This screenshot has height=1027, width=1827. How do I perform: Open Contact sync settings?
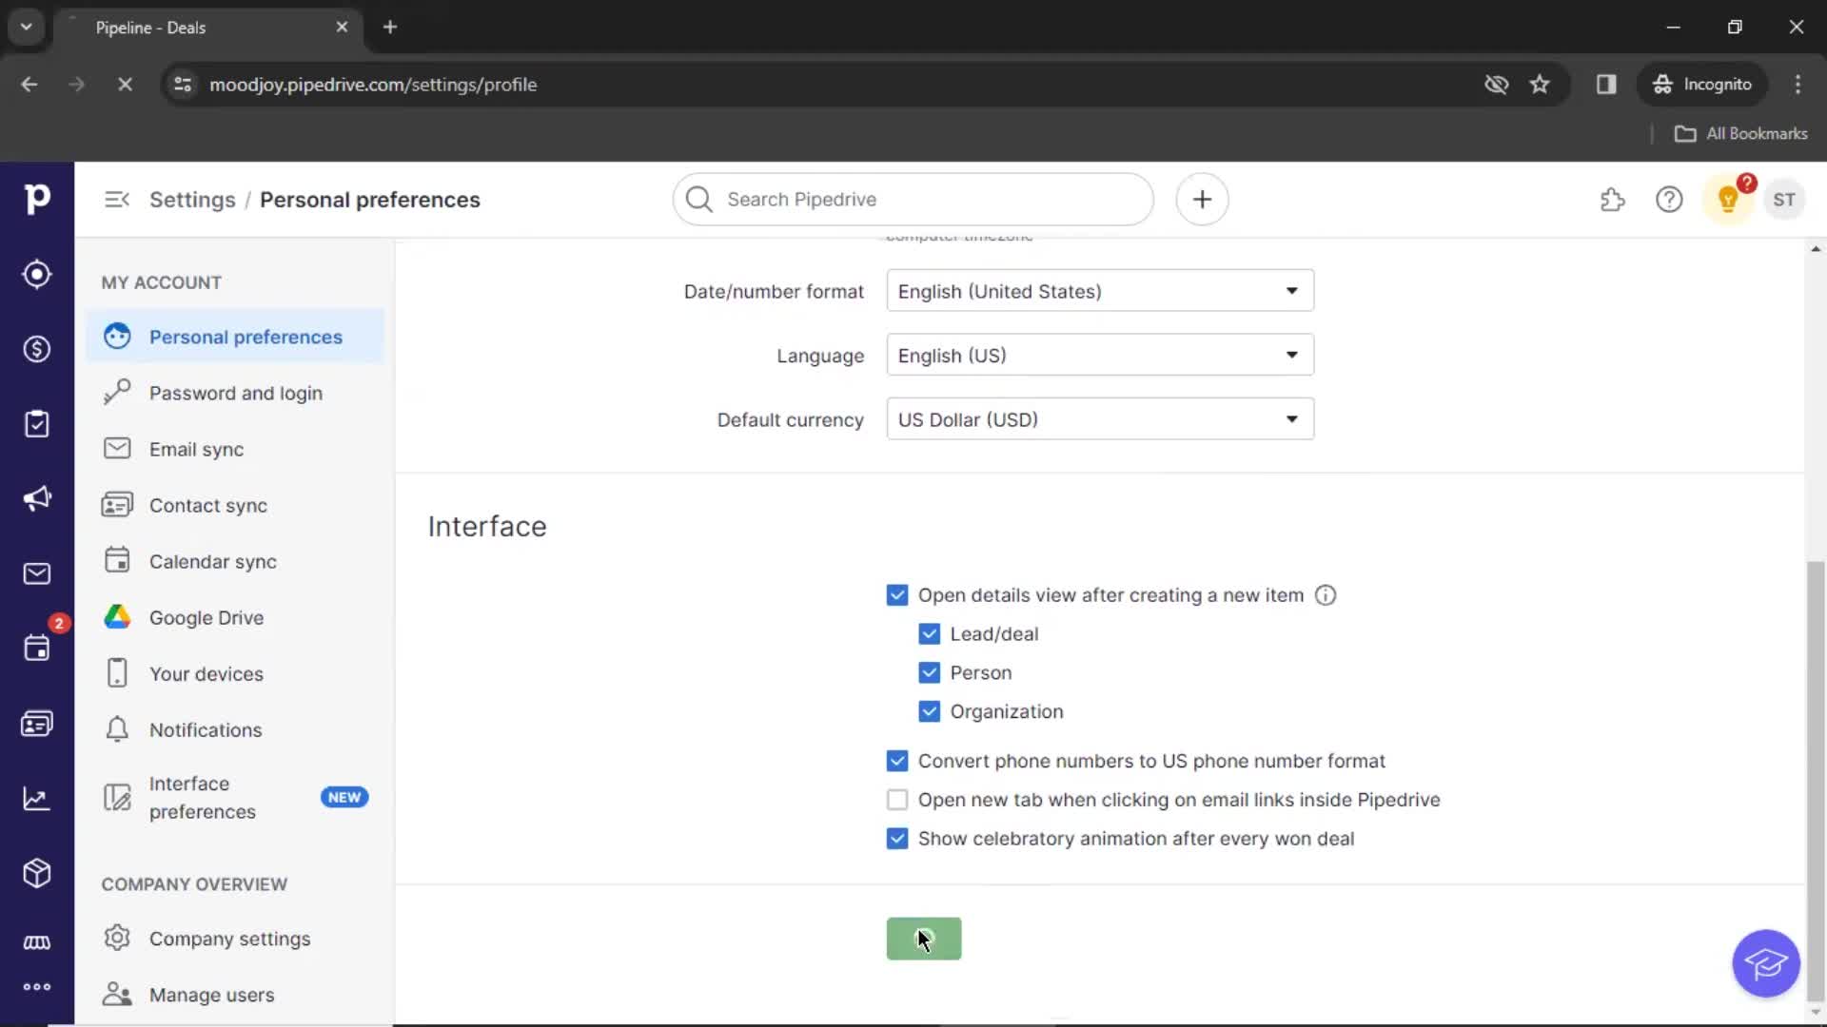point(208,505)
